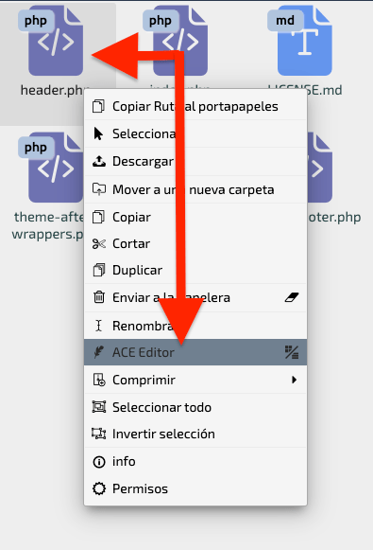The height and width of the screenshot is (550, 373).
Task: Click the info circle icon
Action: pyautogui.click(x=99, y=462)
